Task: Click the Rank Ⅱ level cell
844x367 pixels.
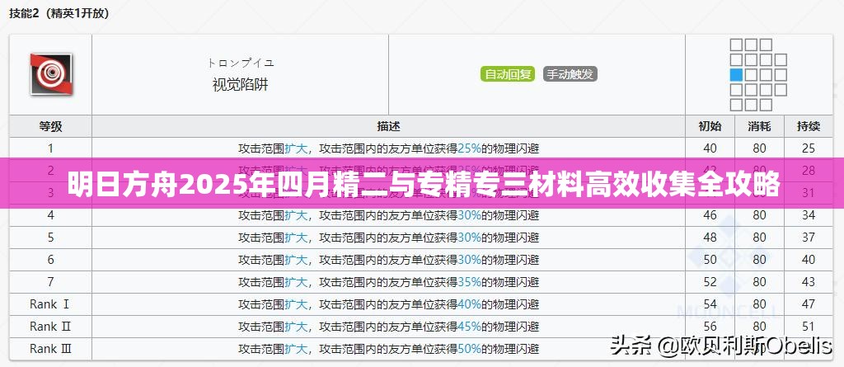Action: coord(50,326)
